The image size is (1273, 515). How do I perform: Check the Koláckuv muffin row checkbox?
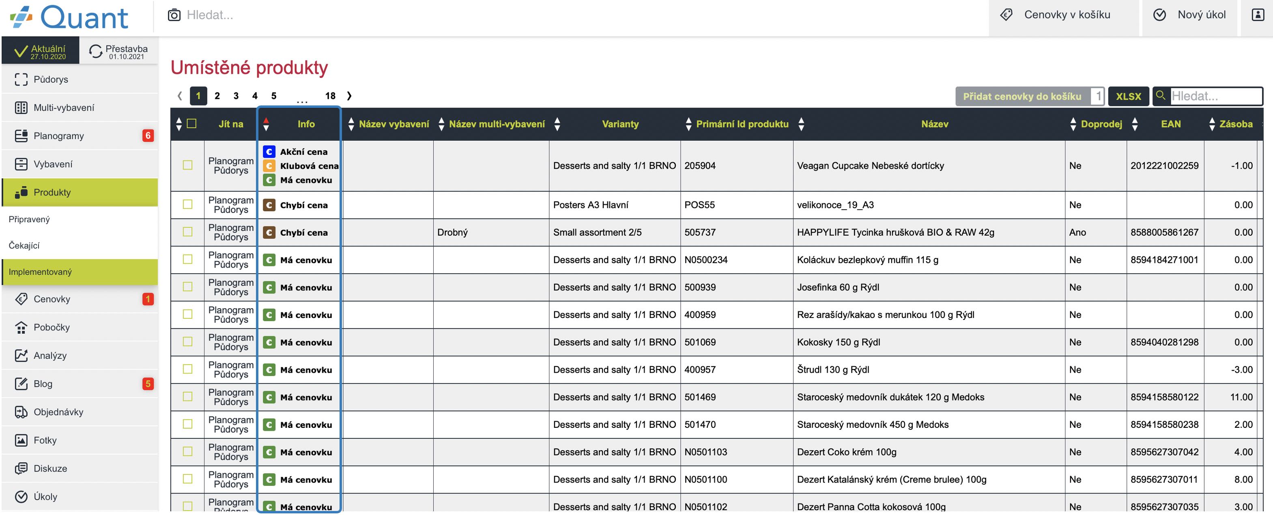[188, 259]
